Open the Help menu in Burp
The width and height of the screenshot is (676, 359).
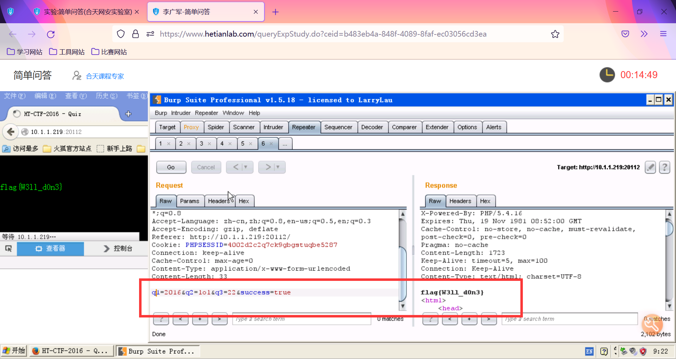[254, 113]
